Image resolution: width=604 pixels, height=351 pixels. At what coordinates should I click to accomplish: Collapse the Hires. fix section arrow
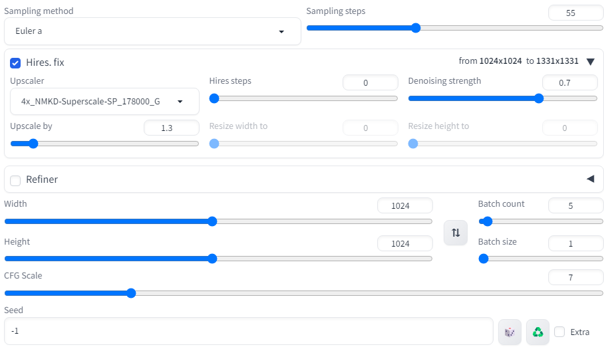click(x=590, y=61)
